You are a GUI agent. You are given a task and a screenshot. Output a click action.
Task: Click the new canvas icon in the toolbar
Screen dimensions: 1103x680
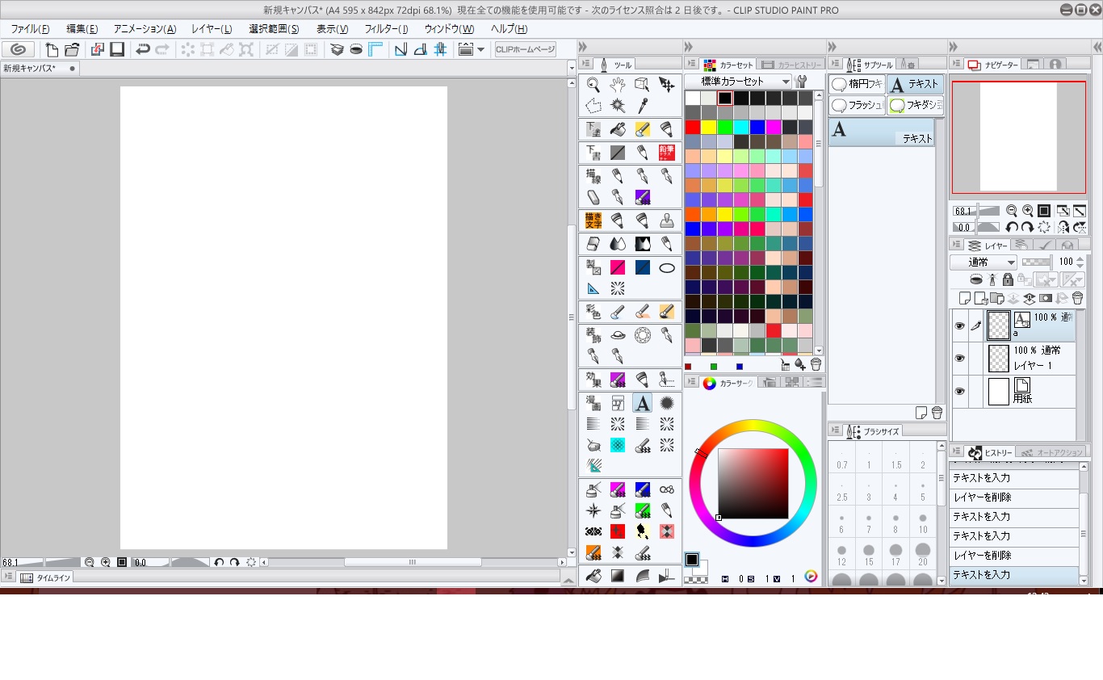tap(52, 49)
